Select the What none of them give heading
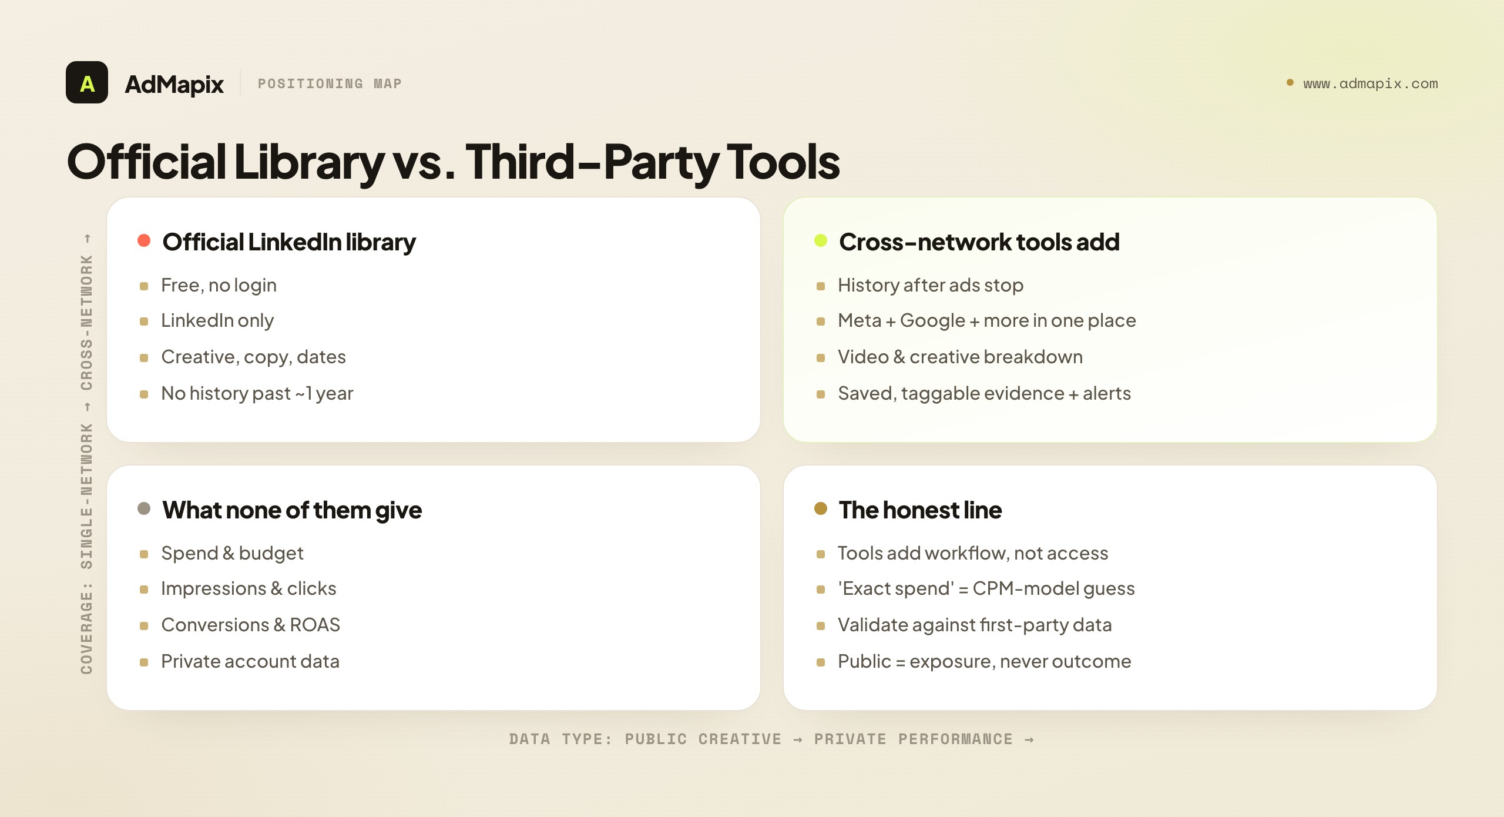The height and width of the screenshot is (817, 1504). tap(292, 510)
